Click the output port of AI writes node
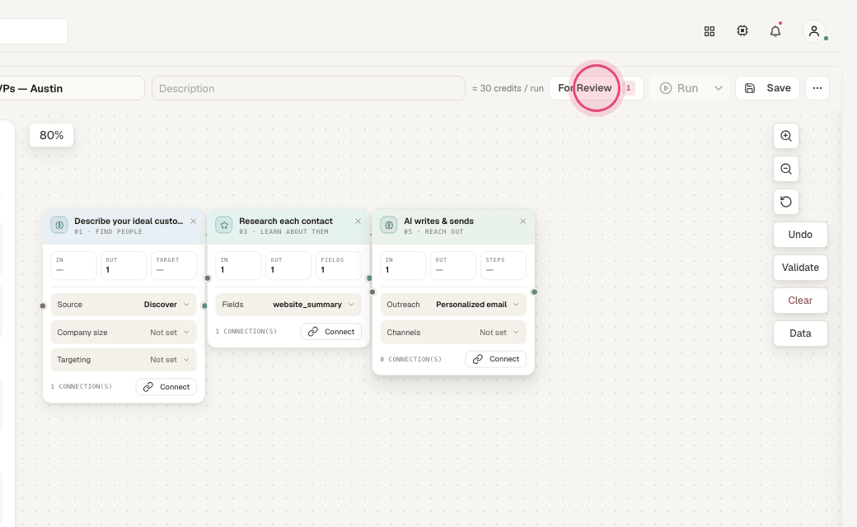Viewport: 857px width, 527px height. click(534, 292)
